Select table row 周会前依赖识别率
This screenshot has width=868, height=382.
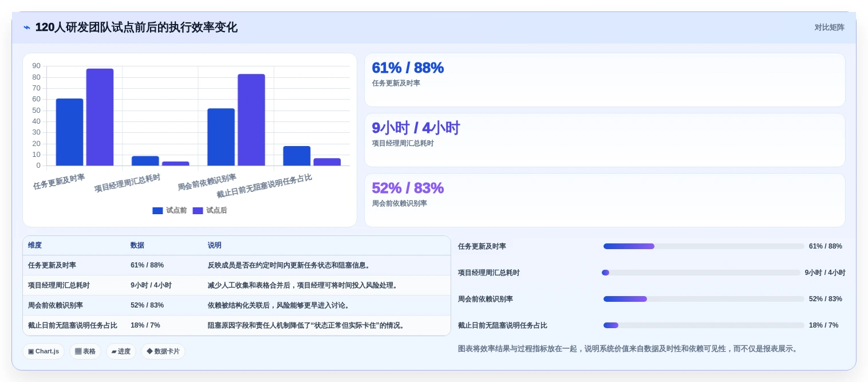236,305
